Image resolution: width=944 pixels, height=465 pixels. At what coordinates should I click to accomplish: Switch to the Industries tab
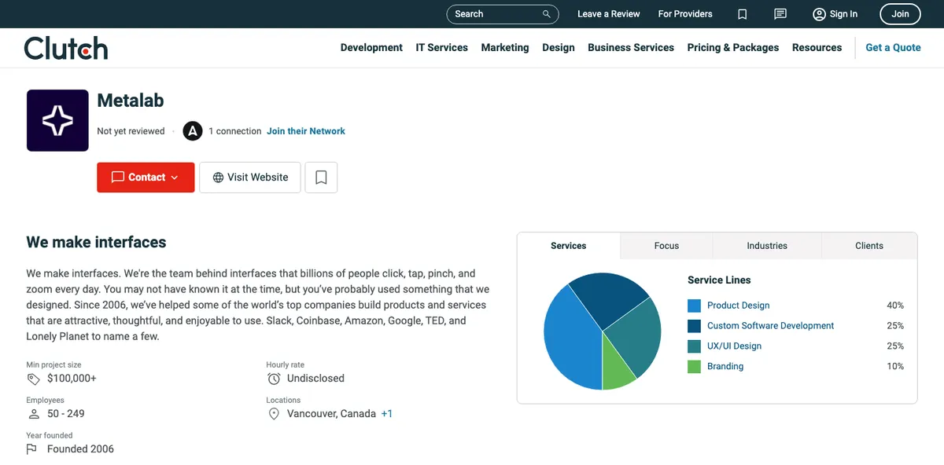(767, 246)
